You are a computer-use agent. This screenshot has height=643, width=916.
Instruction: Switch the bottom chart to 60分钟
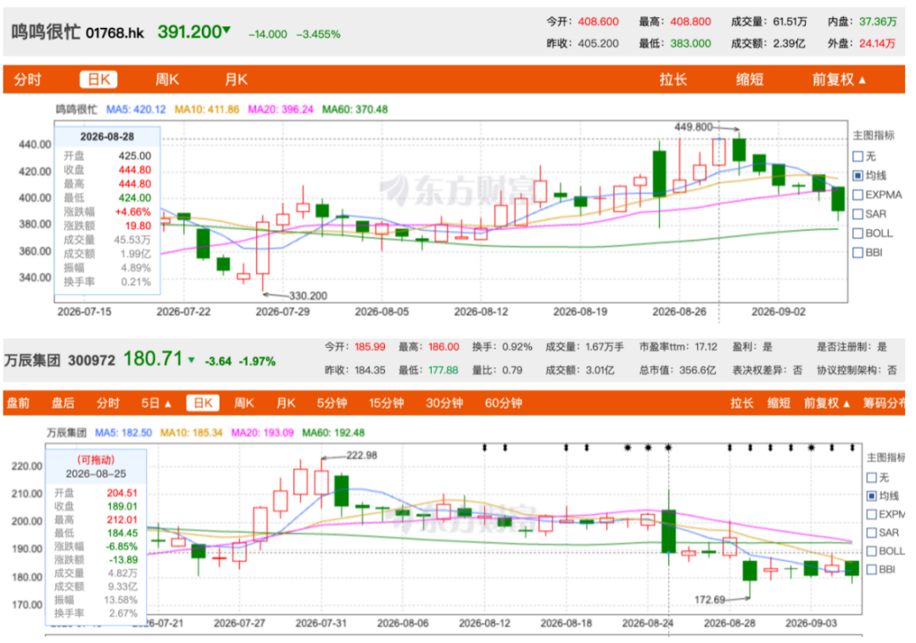tap(503, 403)
